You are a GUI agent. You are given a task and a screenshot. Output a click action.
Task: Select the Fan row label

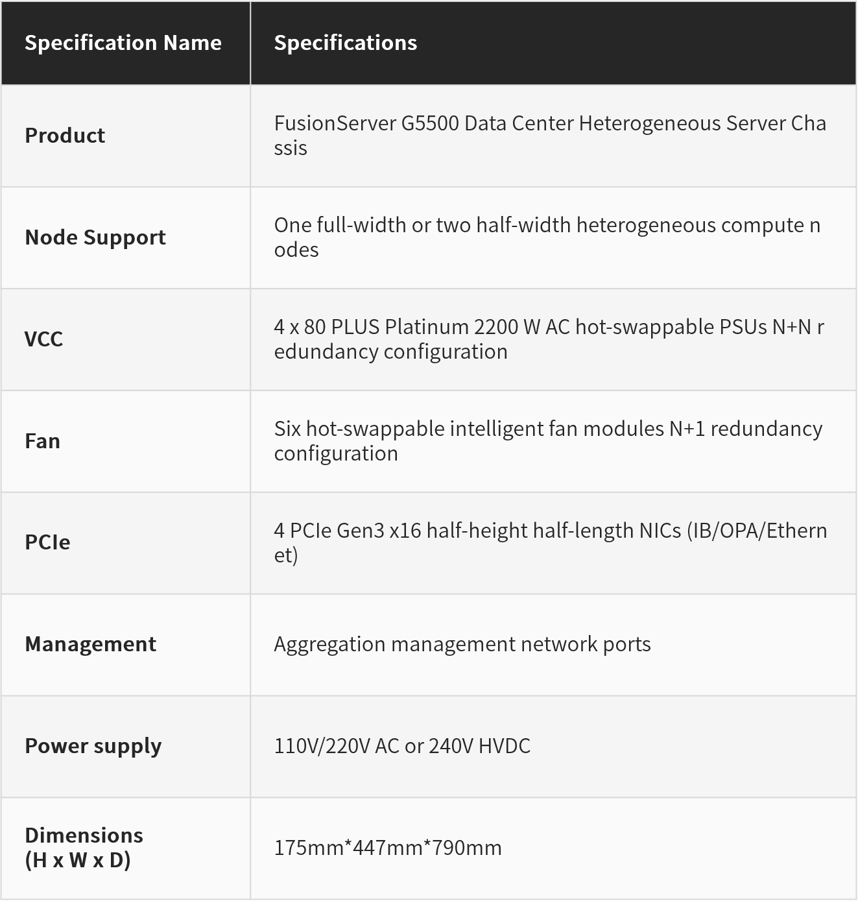click(43, 441)
